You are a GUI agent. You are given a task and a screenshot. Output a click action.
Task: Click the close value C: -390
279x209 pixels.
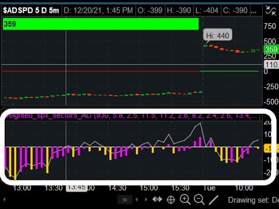(x=235, y=10)
